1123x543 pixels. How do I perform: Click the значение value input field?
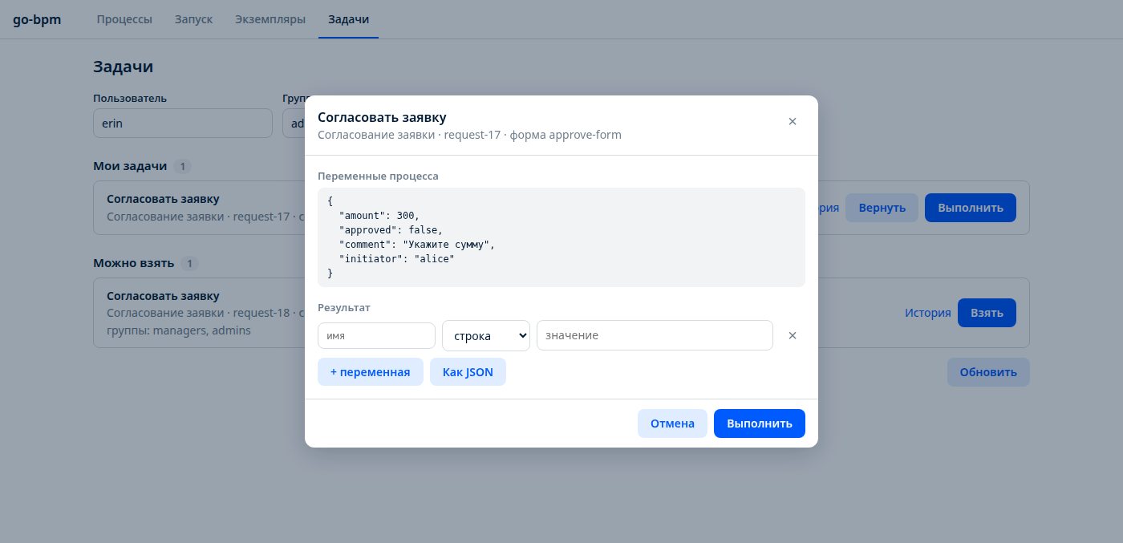(655, 335)
